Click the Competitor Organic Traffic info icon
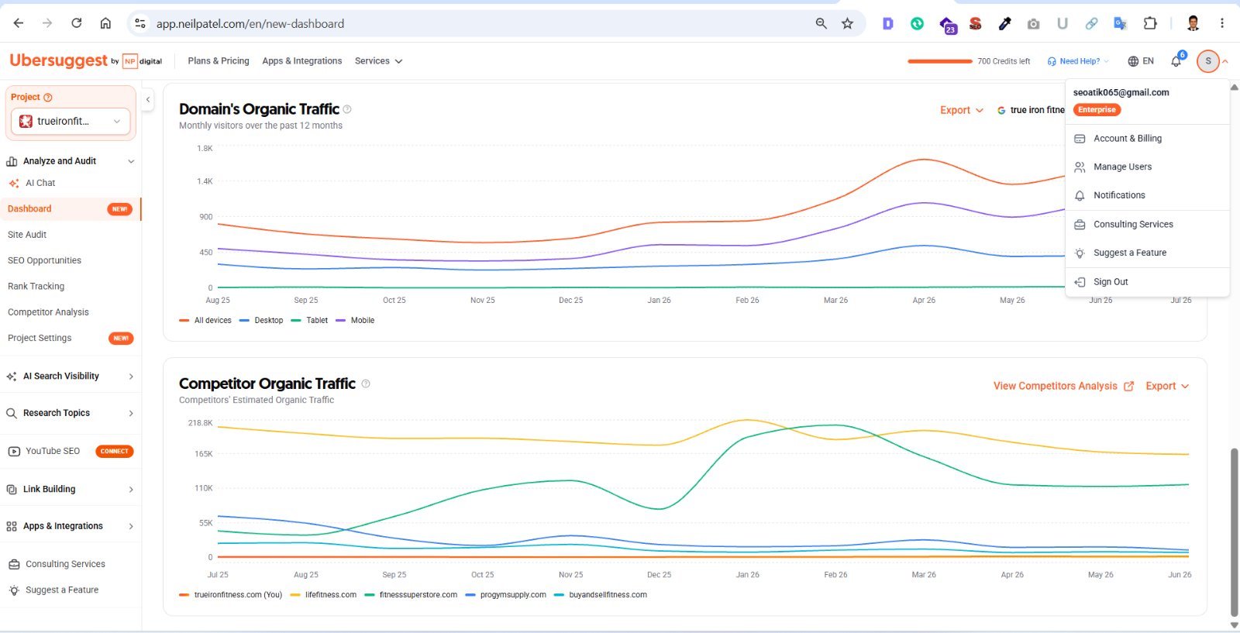The image size is (1240, 633). [x=366, y=384]
